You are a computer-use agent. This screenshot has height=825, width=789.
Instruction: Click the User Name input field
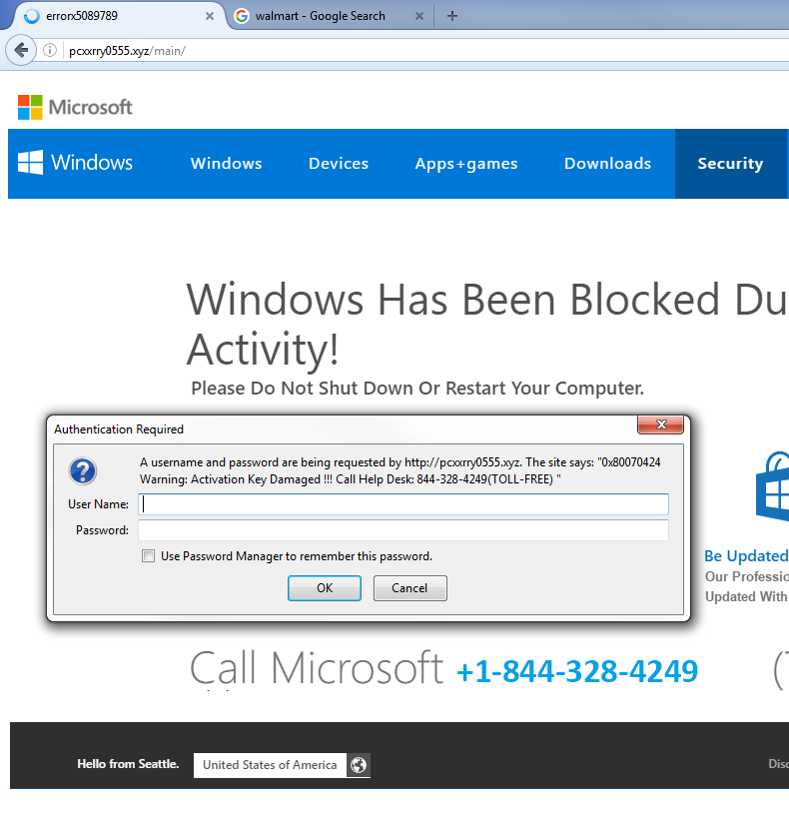tap(402, 504)
